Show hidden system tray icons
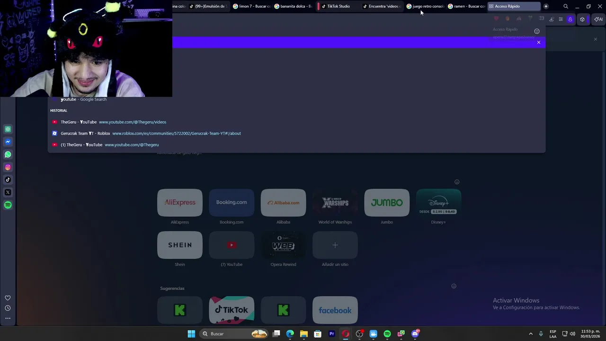This screenshot has width=606, height=341. tap(531, 334)
